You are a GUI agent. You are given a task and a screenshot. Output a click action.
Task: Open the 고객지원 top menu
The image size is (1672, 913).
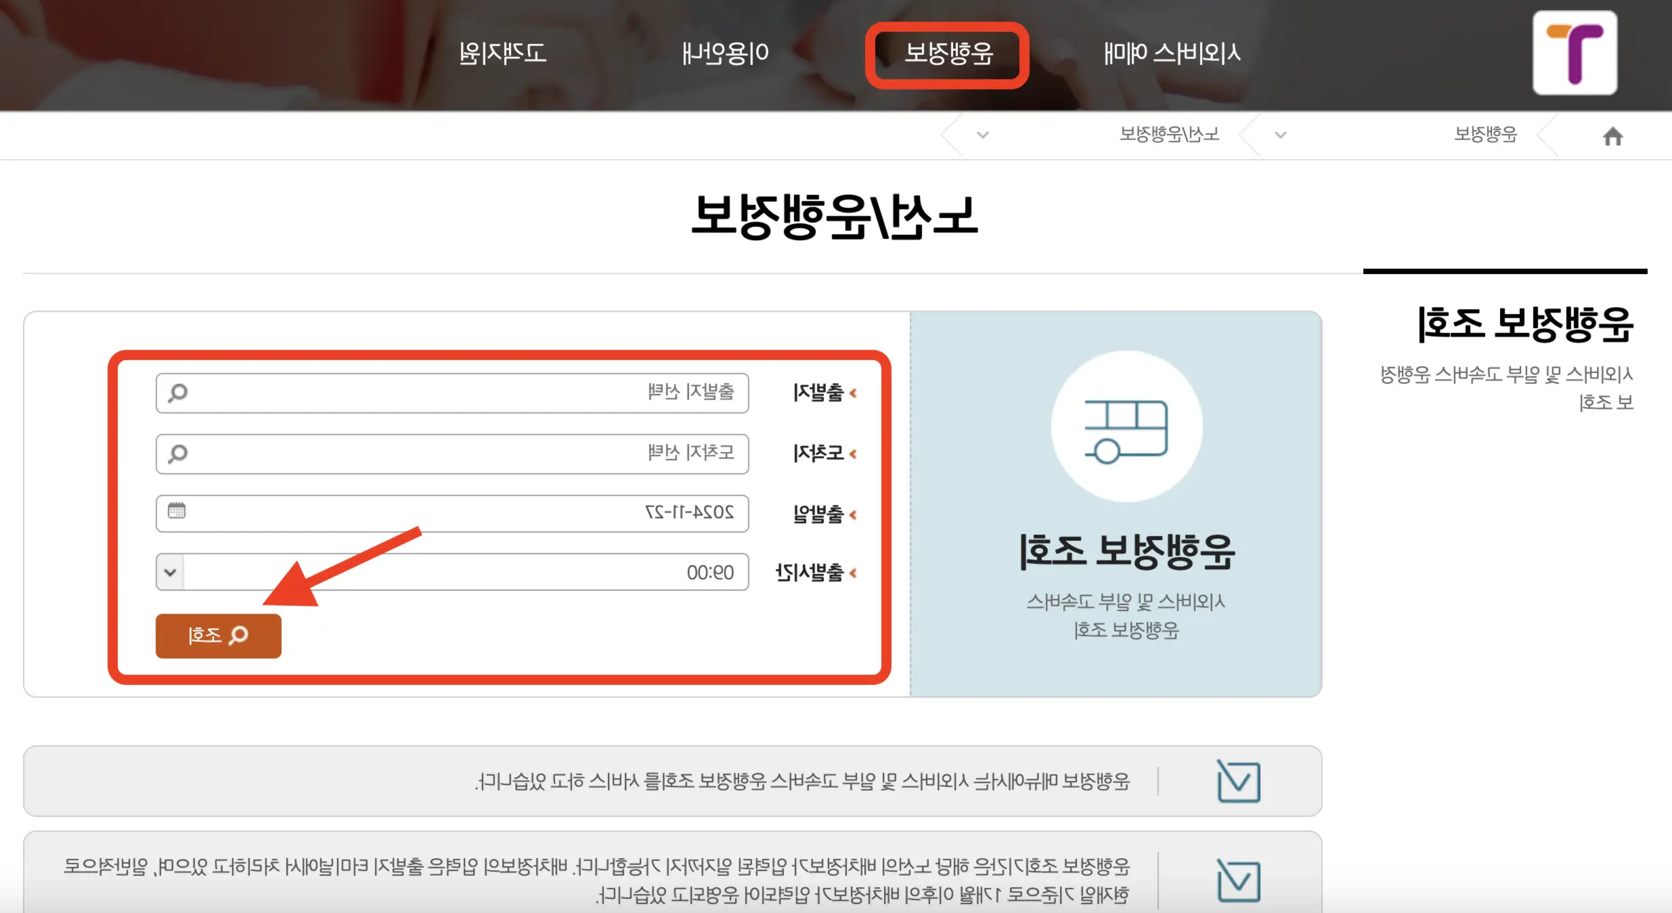coord(503,53)
